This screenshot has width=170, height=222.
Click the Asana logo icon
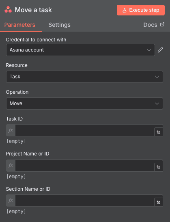(8, 10)
